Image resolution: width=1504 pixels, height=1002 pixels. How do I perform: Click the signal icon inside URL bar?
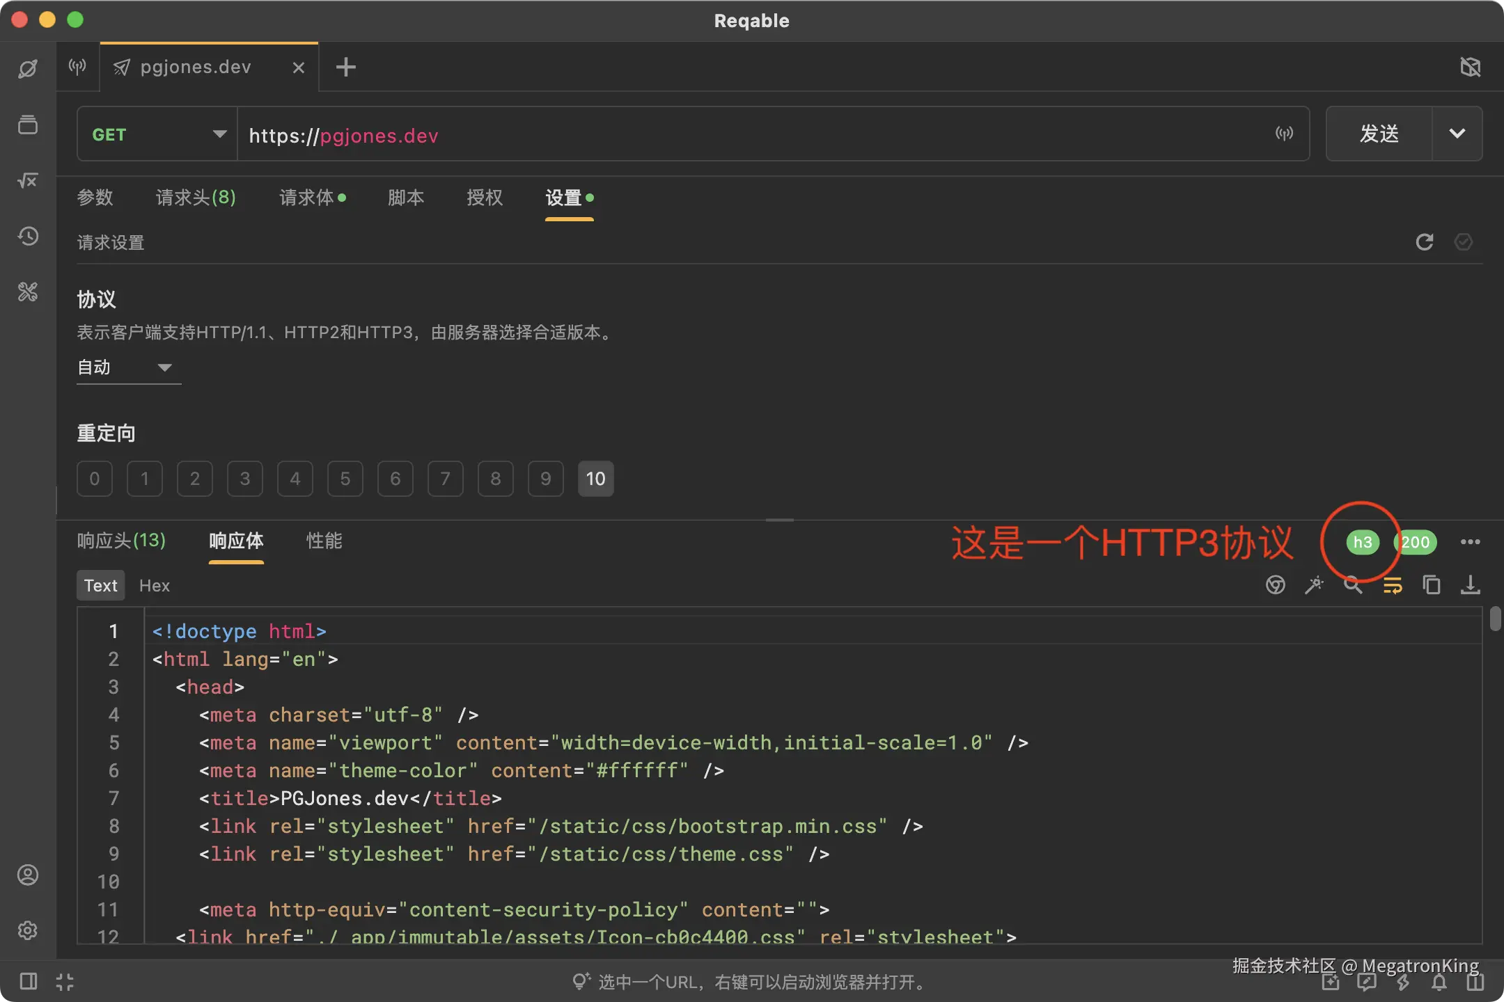click(x=1284, y=134)
